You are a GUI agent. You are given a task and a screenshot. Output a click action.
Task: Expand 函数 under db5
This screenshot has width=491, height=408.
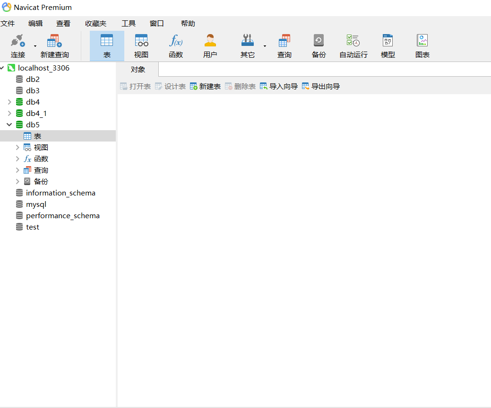point(17,159)
